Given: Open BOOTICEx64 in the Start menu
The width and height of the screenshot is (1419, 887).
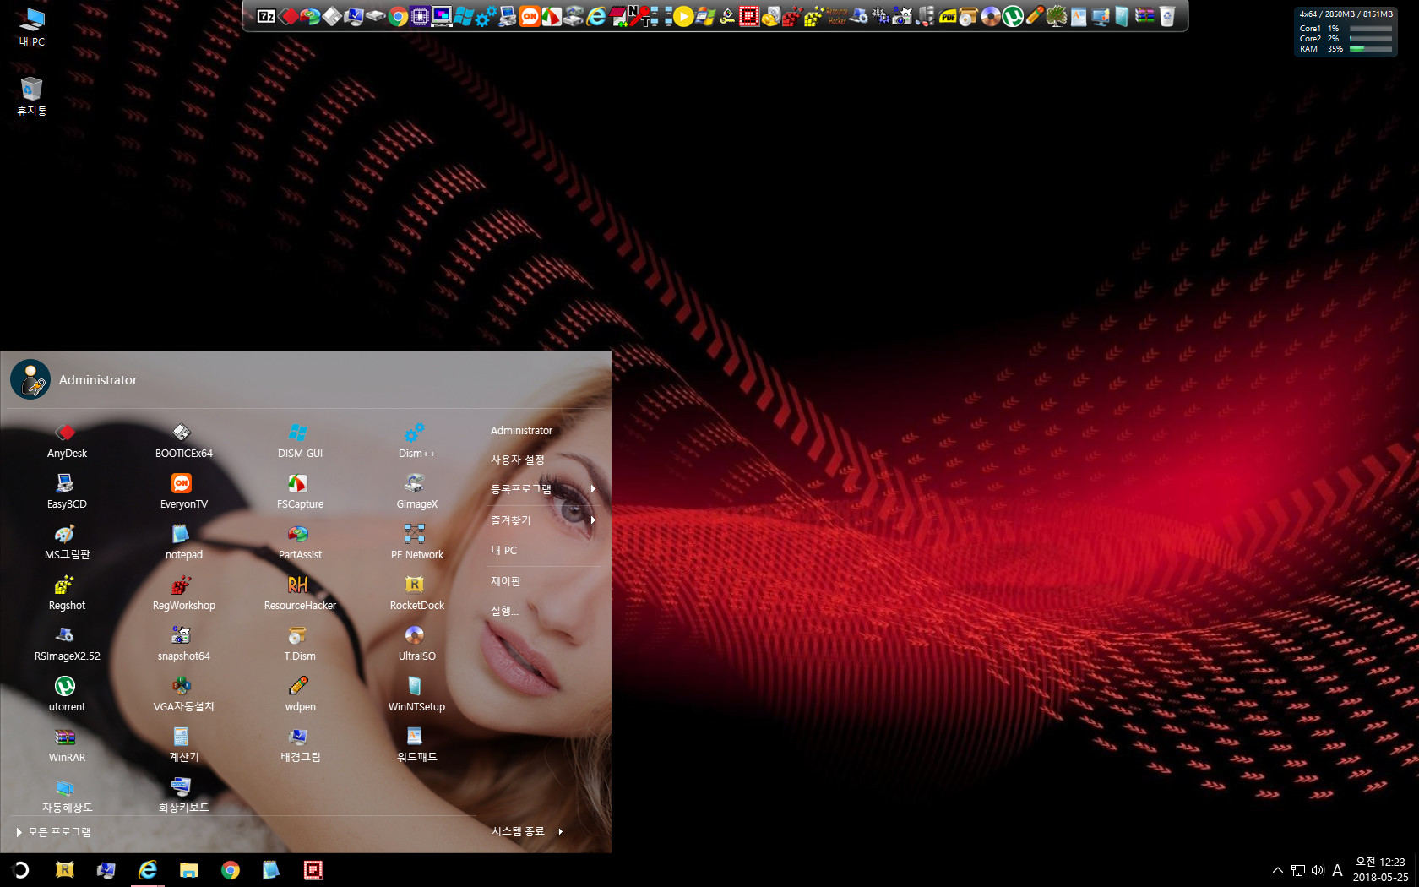Looking at the screenshot, I should 183,441.
